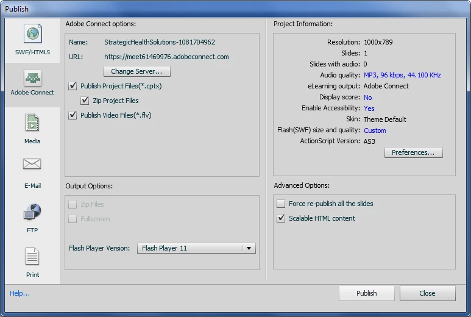Click the ActionScript Version value AS3

coord(369,141)
